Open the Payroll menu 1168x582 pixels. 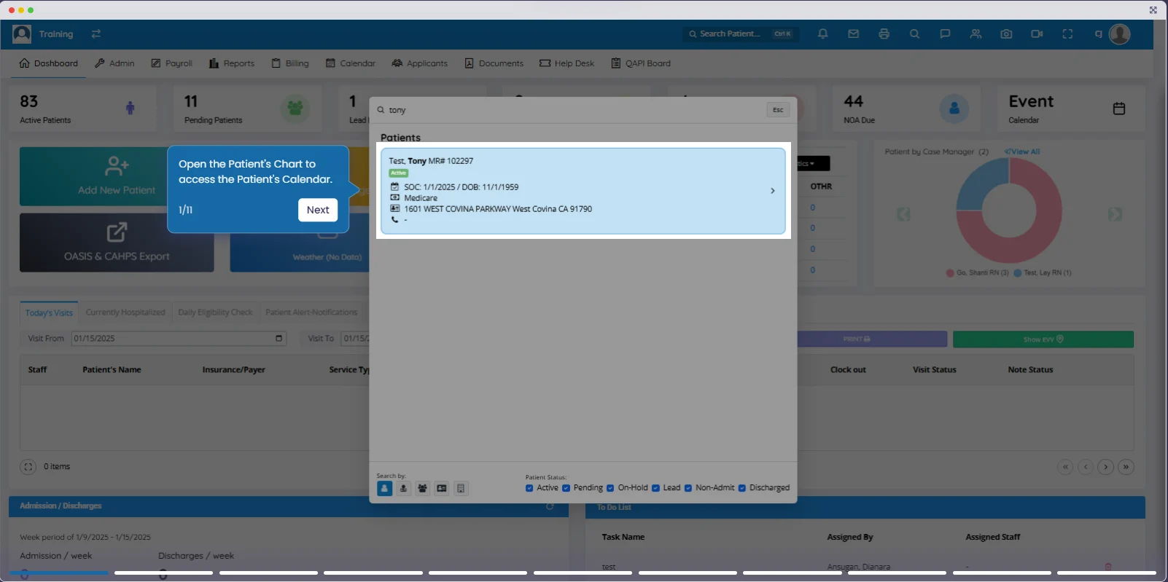click(x=171, y=63)
